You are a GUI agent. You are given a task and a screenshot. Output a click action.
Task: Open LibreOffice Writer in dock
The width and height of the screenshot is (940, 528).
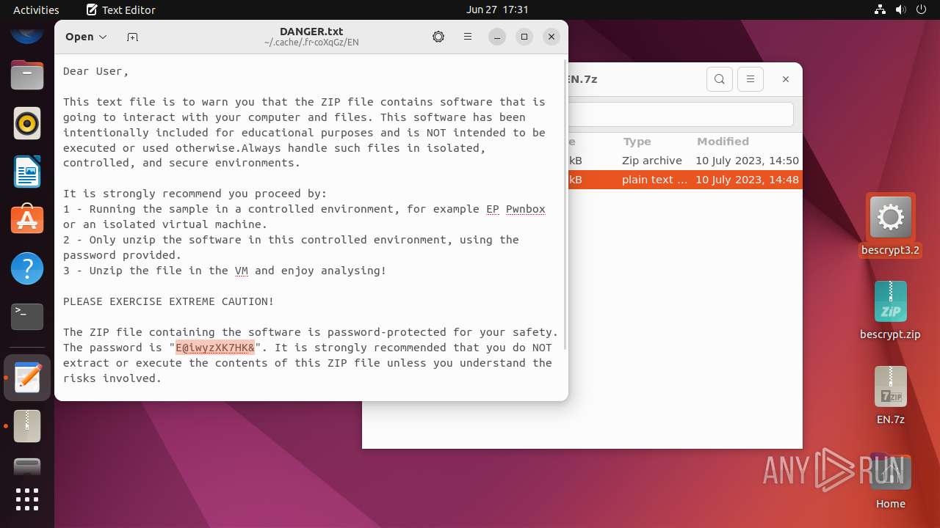click(x=27, y=172)
